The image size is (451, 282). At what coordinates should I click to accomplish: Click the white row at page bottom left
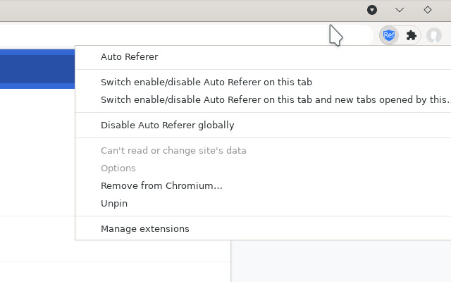coord(113,273)
